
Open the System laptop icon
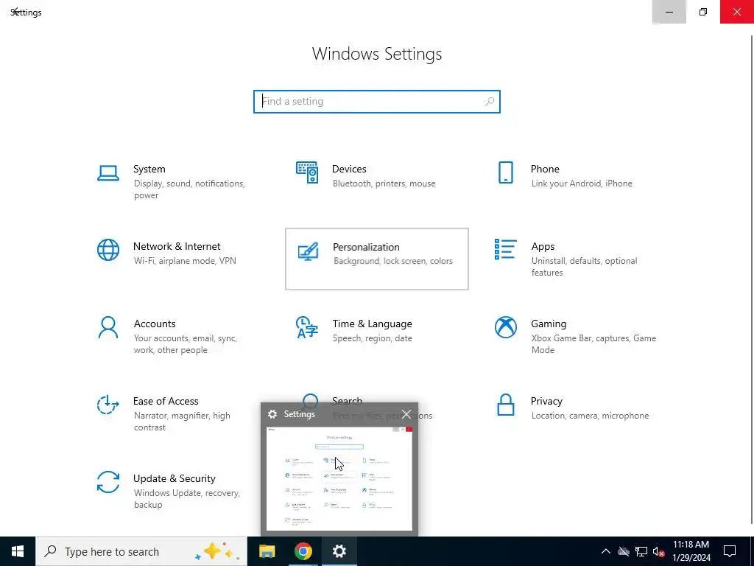[108, 172]
